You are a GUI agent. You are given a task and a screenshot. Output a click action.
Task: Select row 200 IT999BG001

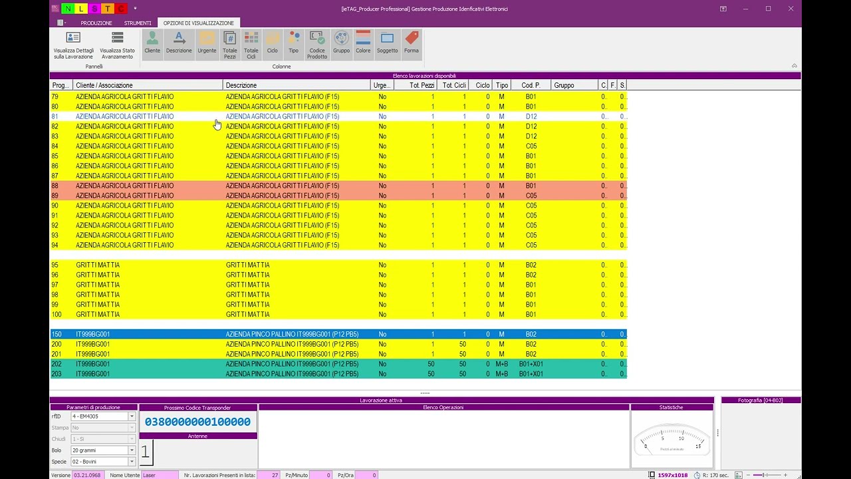(x=338, y=344)
